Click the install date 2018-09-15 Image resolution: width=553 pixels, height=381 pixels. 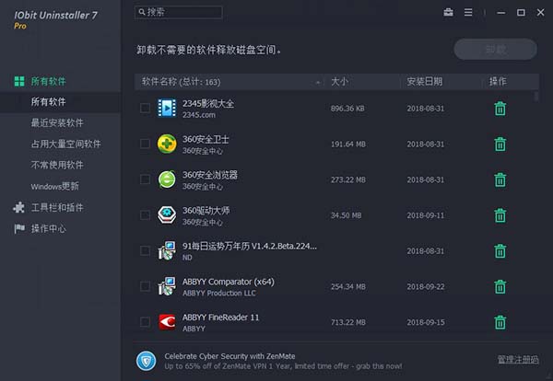(x=425, y=322)
